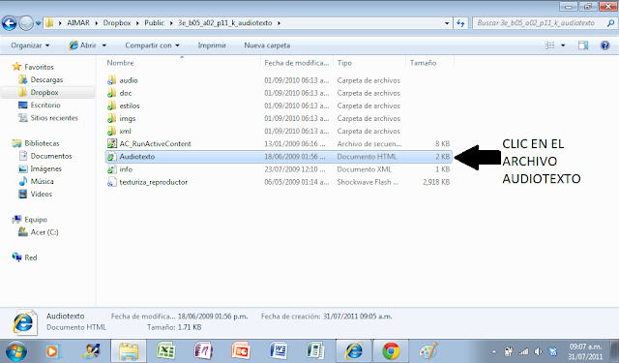Show hidden tray icons arrow
This screenshot has width=619, height=363.
494,351
